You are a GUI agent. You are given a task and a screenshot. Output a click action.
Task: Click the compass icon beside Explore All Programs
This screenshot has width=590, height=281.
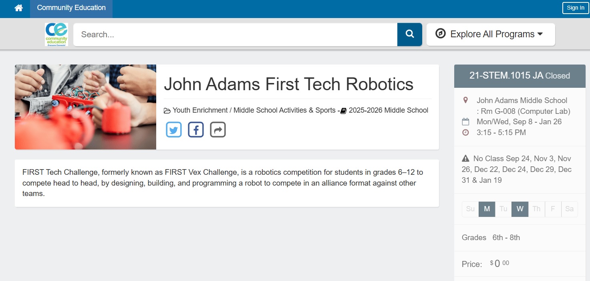[x=440, y=34]
